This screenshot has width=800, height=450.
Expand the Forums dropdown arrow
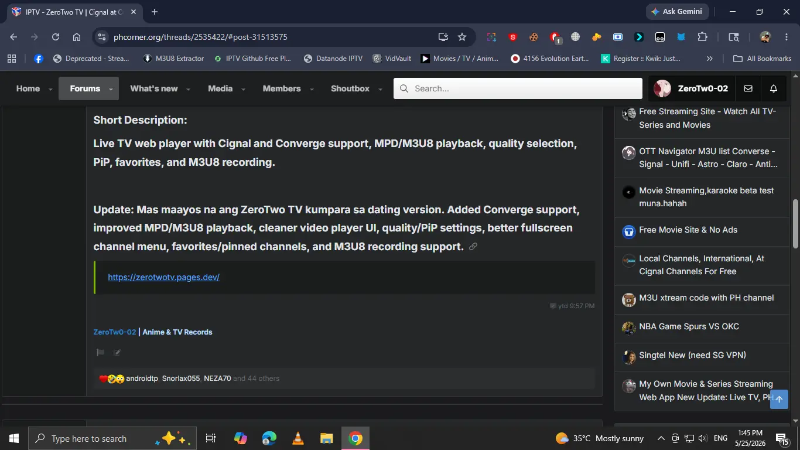click(111, 89)
